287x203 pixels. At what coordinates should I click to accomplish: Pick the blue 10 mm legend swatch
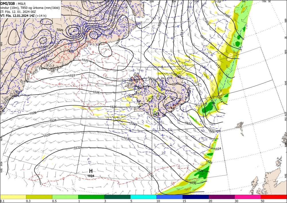170,197
